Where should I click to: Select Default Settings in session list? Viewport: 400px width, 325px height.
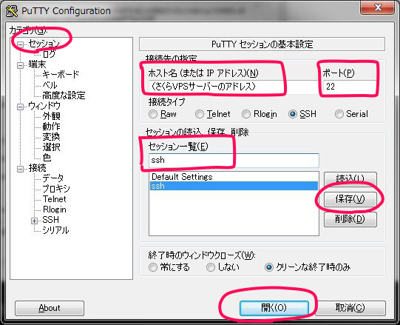pyautogui.click(x=234, y=177)
